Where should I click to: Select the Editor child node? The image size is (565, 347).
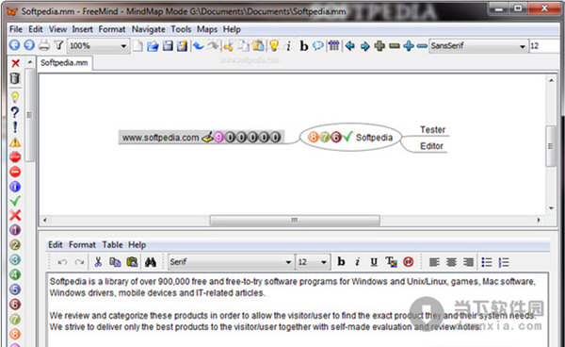coord(431,146)
